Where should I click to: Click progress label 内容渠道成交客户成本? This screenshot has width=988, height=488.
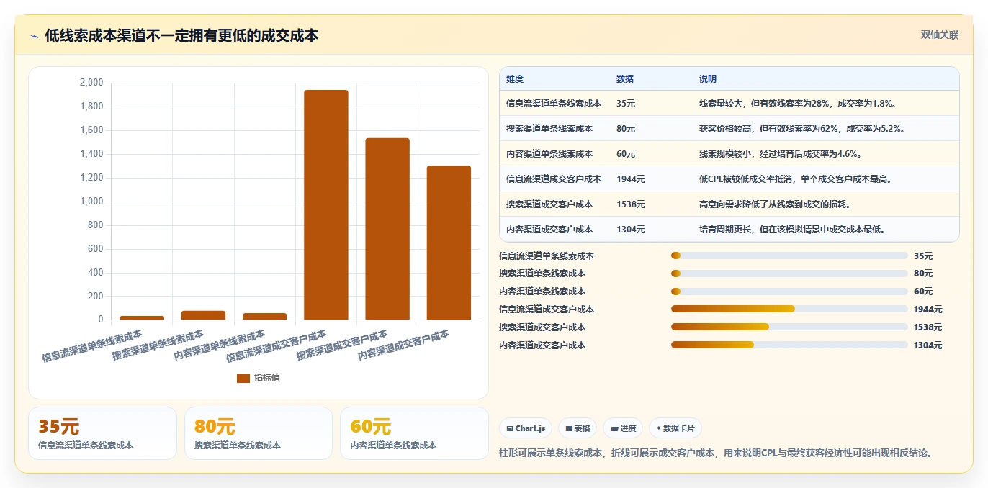coord(542,345)
